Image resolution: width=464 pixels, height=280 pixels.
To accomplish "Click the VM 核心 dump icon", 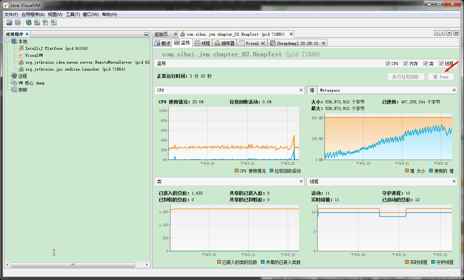I will (14, 83).
